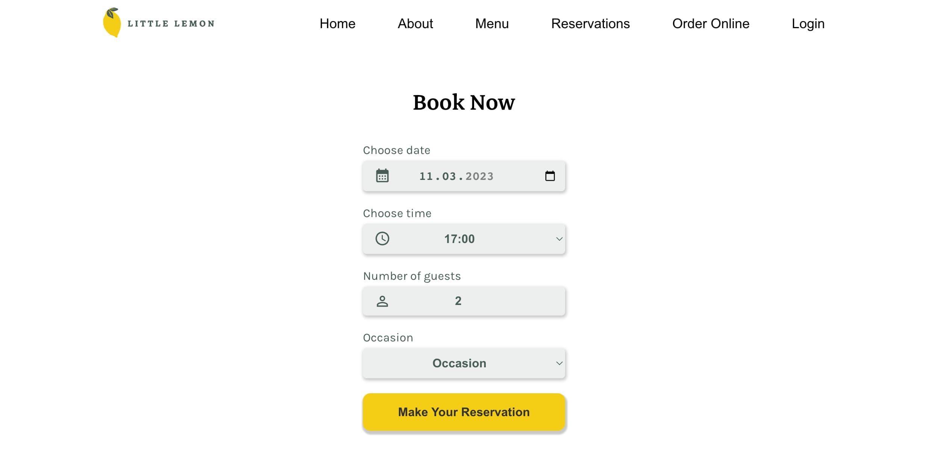Click the clock symbol next to 17:00

point(382,239)
